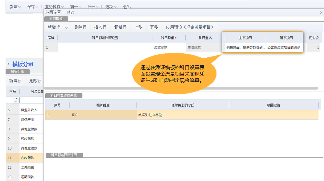This screenshot has width=324, height=181.
Task: Click 删除行 in 科目取值 toolbar
Action: [x=80, y=27]
